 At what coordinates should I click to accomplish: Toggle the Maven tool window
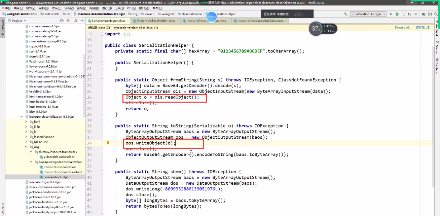coord(437,48)
